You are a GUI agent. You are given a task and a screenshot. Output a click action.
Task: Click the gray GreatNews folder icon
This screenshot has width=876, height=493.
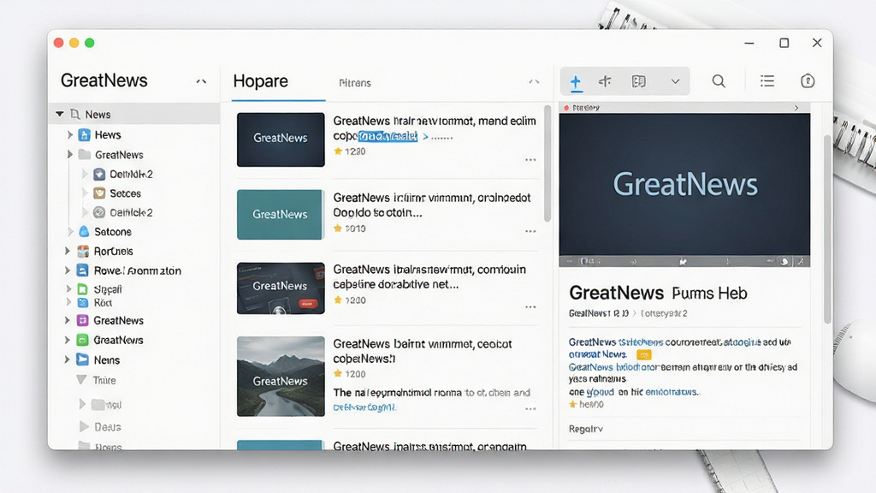coord(85,154)
